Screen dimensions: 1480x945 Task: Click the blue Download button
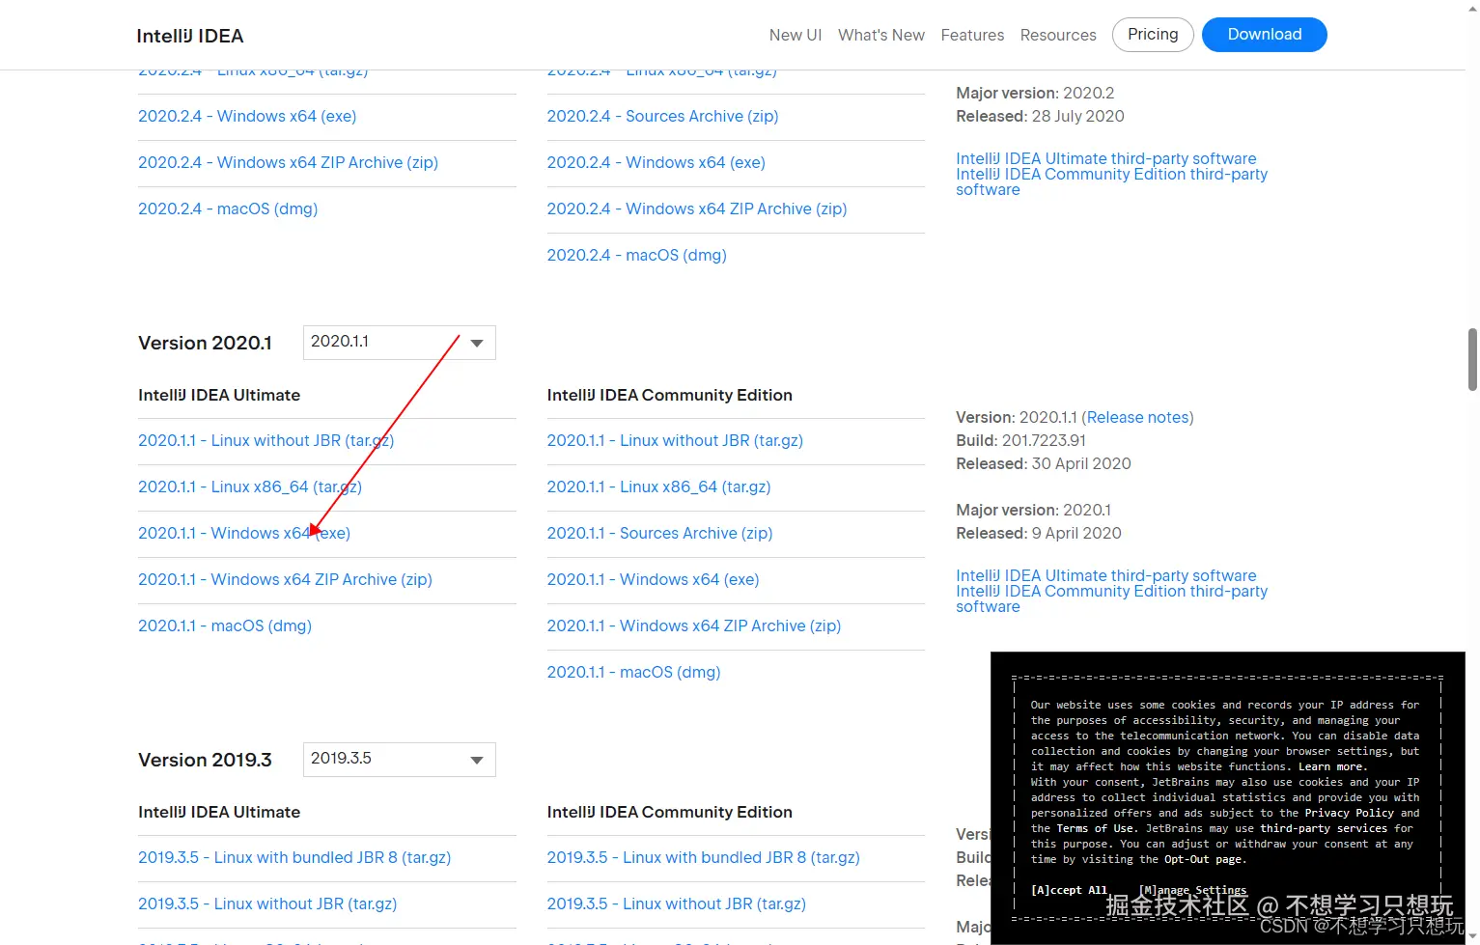[x=1265, y=35]
